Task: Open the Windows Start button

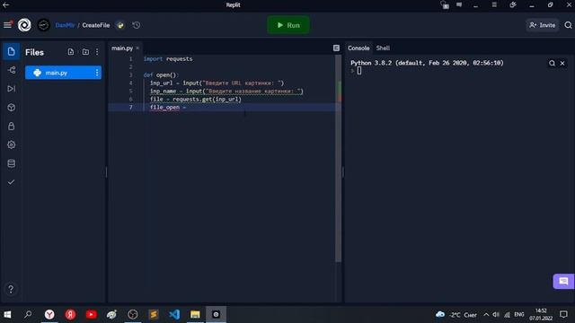Action: (7, 314)
